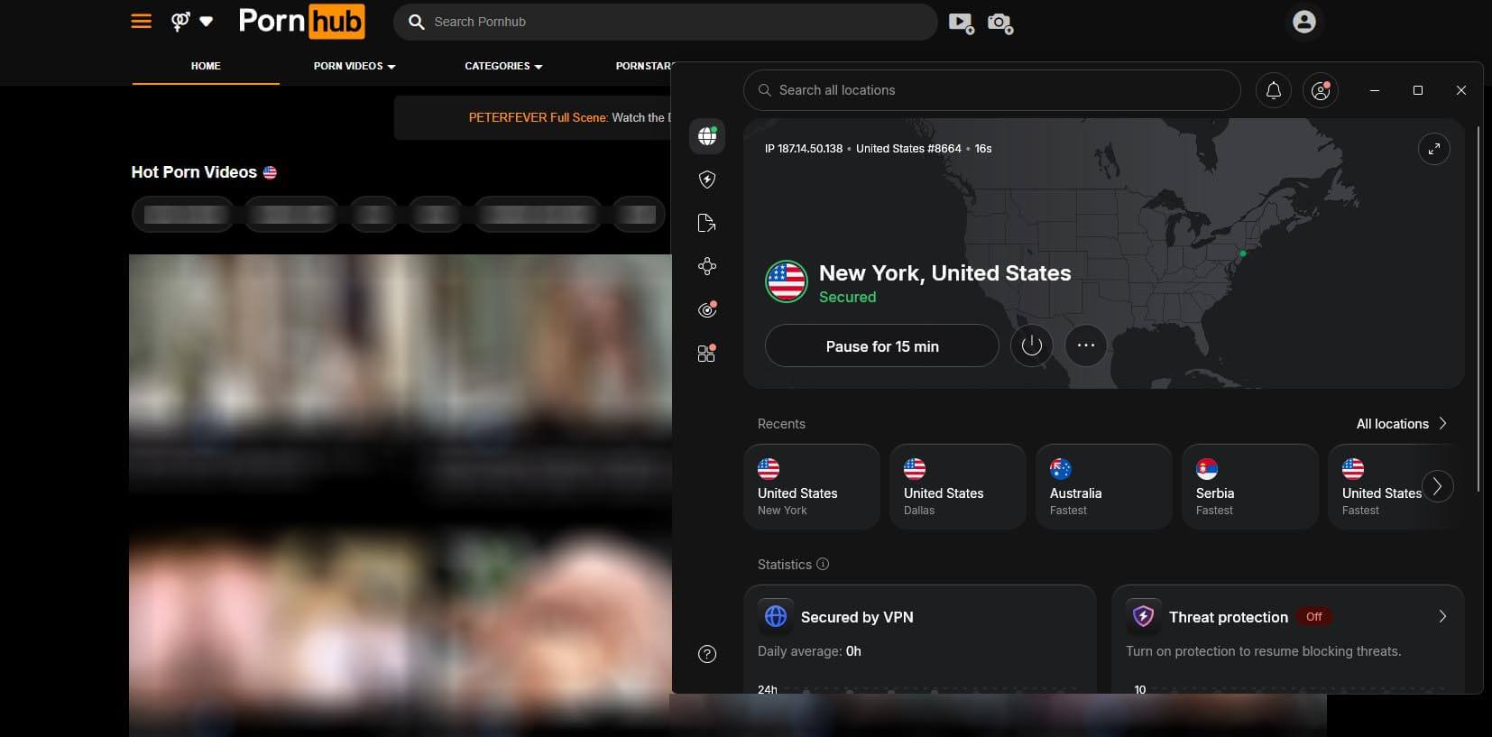Expand the map to full view
Image resolution: width=1492 pixels, height=737 pixels.
pyautogui.click(x=1434, y=149)
